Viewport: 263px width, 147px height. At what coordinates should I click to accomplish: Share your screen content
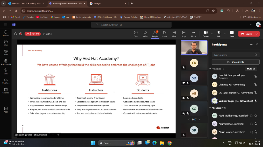232,34
